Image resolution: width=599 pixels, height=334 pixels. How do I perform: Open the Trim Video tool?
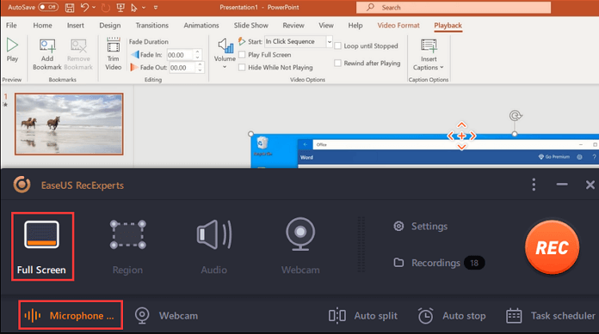(x=113, y=54)
